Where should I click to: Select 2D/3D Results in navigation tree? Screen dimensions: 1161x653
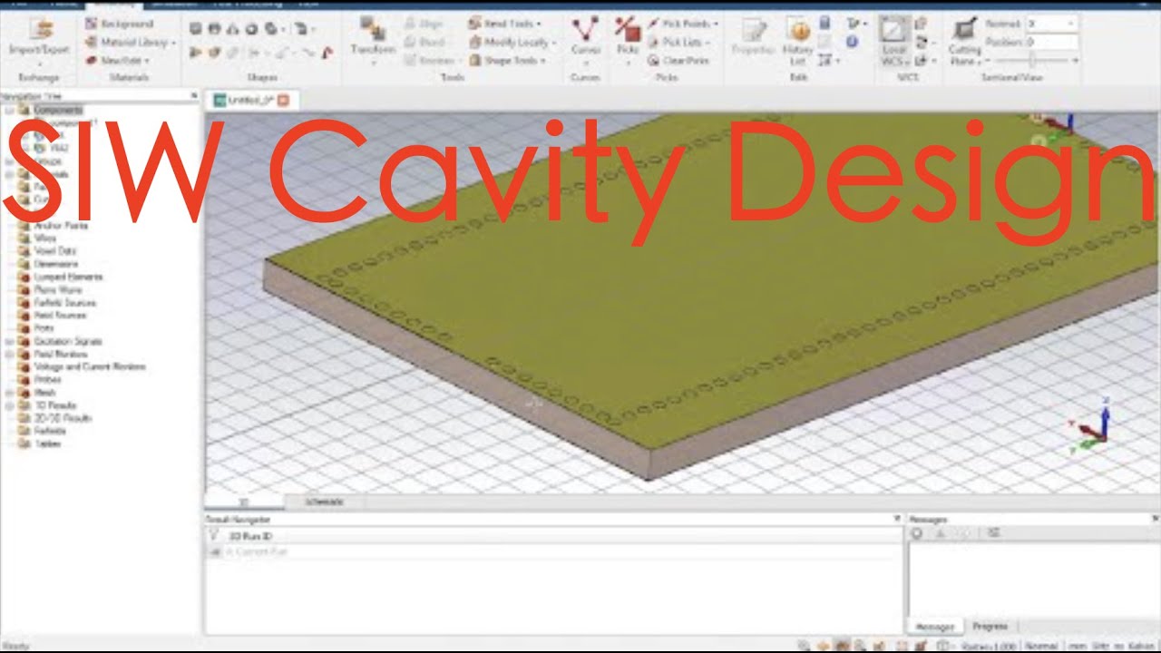62,418
